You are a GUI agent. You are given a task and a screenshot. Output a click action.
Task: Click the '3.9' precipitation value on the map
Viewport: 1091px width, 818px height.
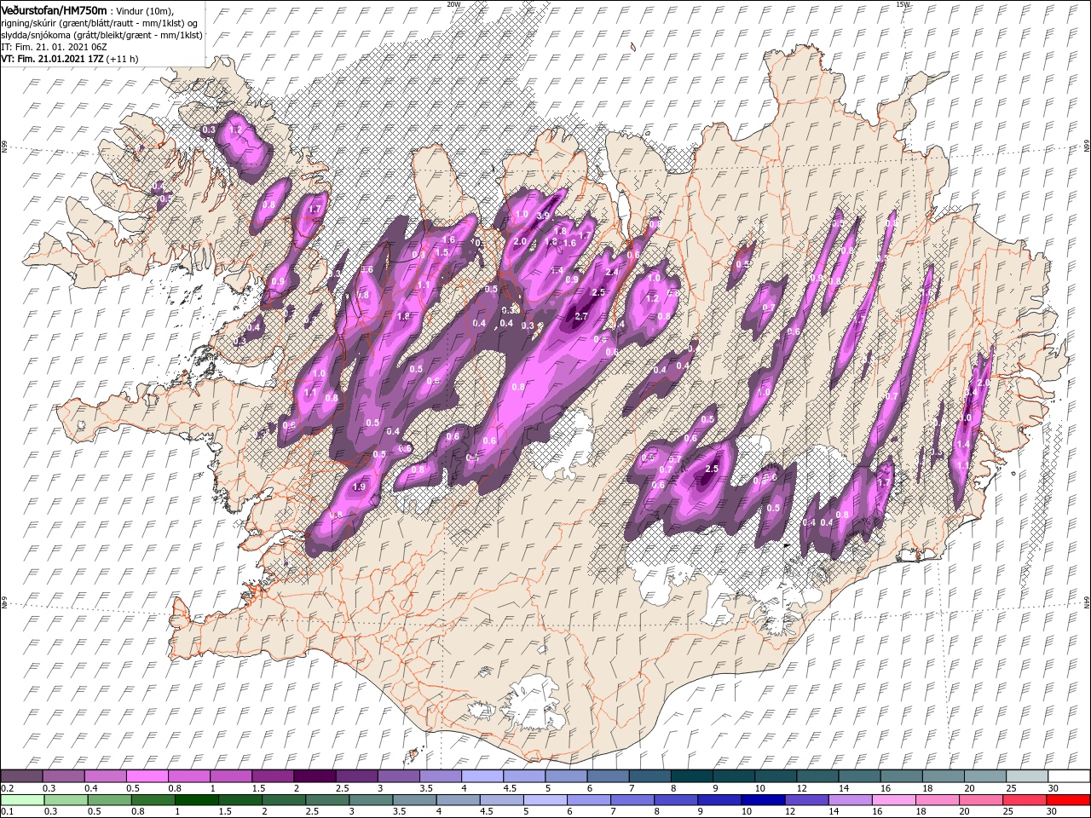pyautogui.click(x=544, y=216)
